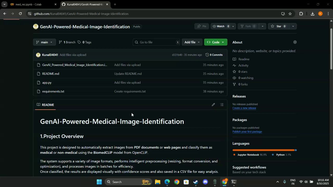View the 1 Branch list

coord(67,42)
